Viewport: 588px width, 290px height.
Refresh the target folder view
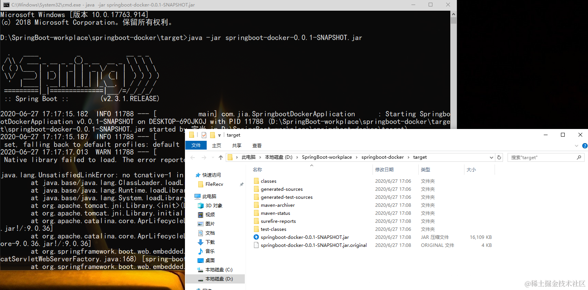pos(499,157)
